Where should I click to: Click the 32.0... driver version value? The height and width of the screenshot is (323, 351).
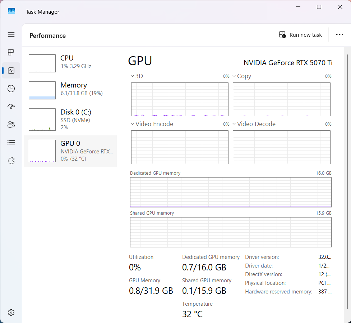324,257
